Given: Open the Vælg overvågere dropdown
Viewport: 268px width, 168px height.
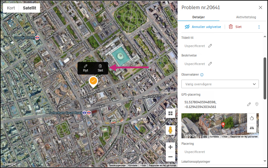Looking at the screenshot, I should 220,84.
